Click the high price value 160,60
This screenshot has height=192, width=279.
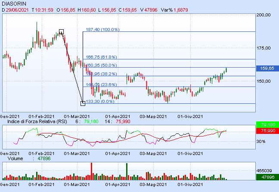click(x=89, y=10)
